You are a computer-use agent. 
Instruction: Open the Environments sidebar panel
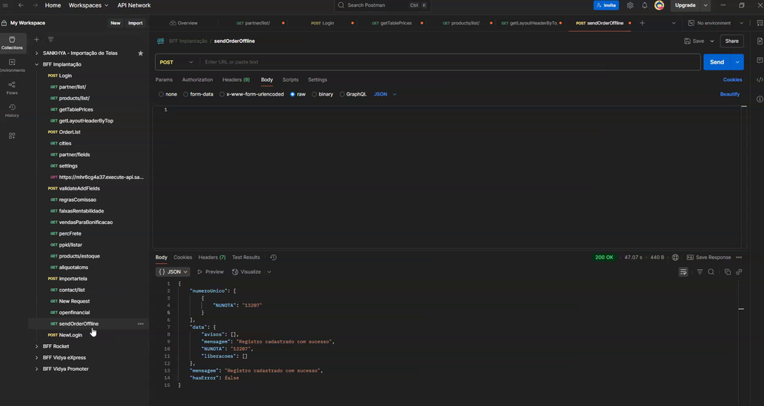click(12, 65)
